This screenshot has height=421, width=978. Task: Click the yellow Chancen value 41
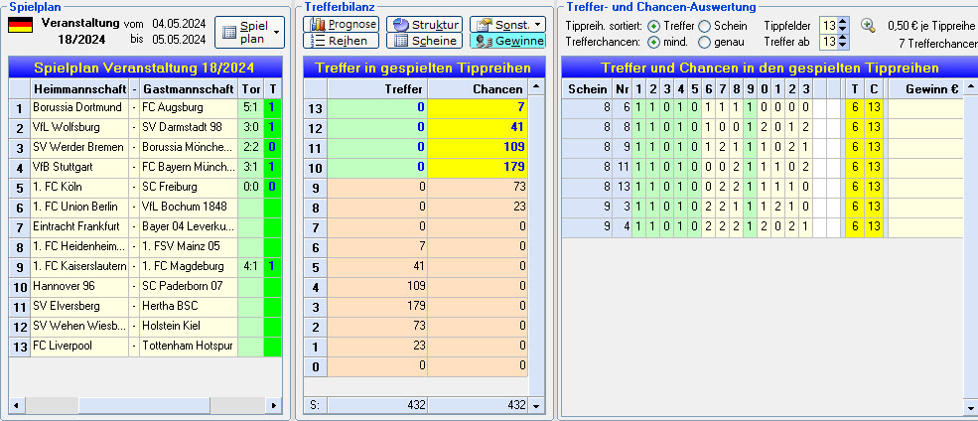[x=478, y=128]
